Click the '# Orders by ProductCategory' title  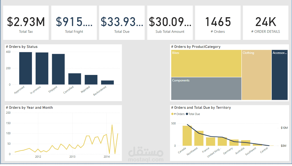click(x=196, y=47)
